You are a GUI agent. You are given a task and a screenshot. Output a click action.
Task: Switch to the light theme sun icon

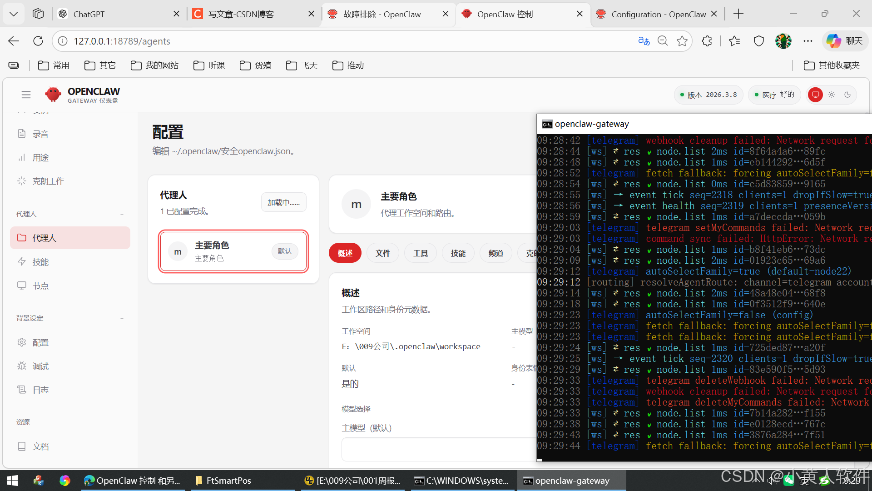pos(832,95)
